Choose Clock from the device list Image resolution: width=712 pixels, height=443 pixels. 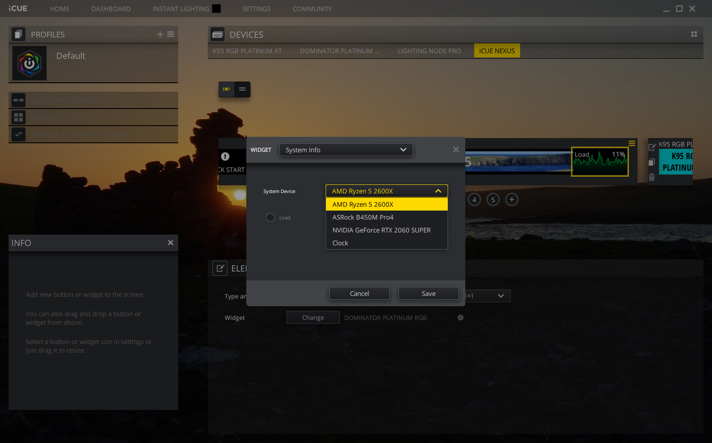tap(387, 243)
